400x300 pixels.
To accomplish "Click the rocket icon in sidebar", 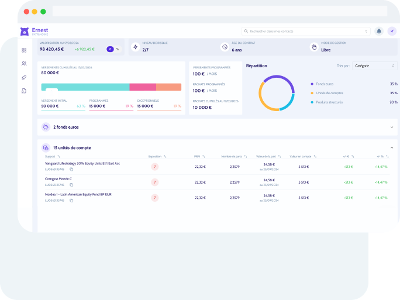I will point(24,77).
